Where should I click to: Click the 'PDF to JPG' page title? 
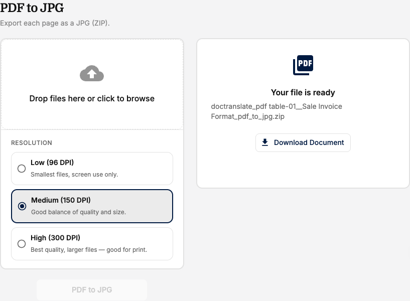(x=32, y=8)
